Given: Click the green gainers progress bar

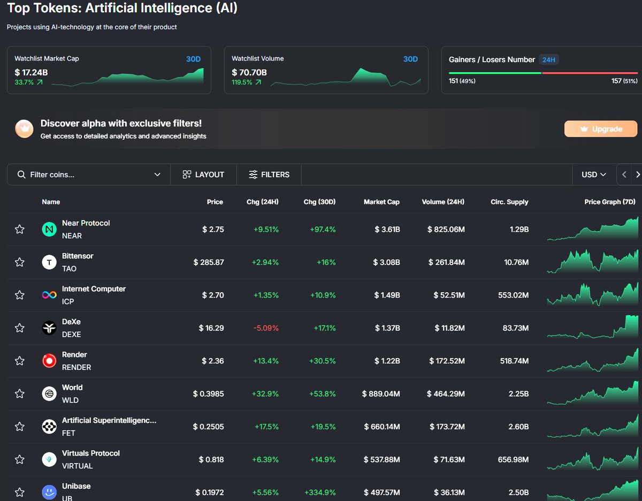Looking at the screenshot, I should coord(495,73).
